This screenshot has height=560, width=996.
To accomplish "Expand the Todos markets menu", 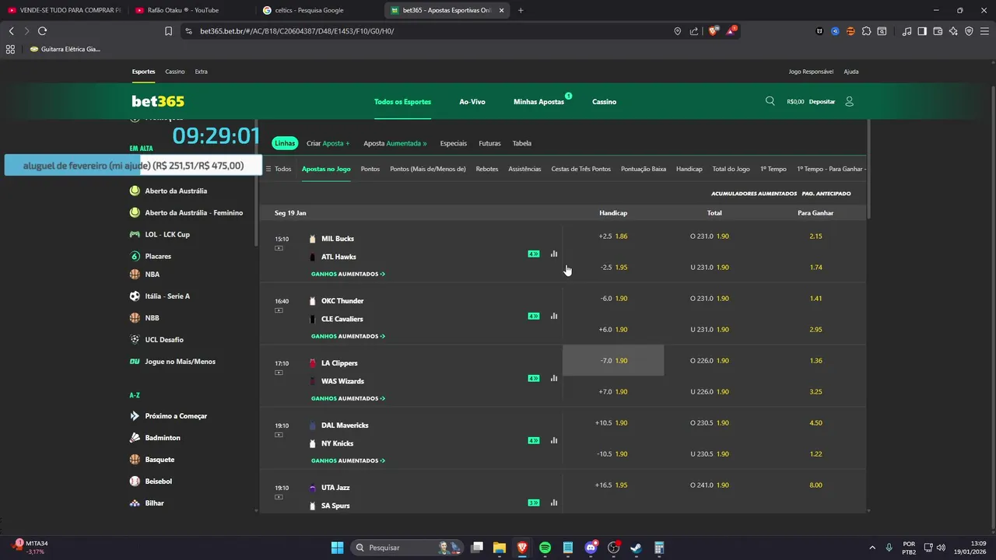I will pyautogui.click(x=279, y=169).
